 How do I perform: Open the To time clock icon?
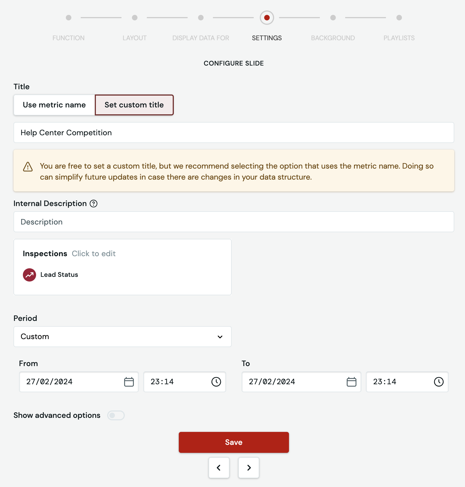pyautogui.click(x=439, y=382)
